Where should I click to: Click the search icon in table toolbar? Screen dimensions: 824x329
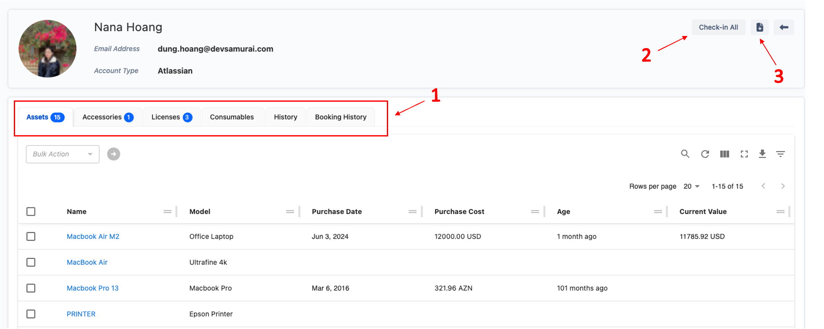point(685,154)
